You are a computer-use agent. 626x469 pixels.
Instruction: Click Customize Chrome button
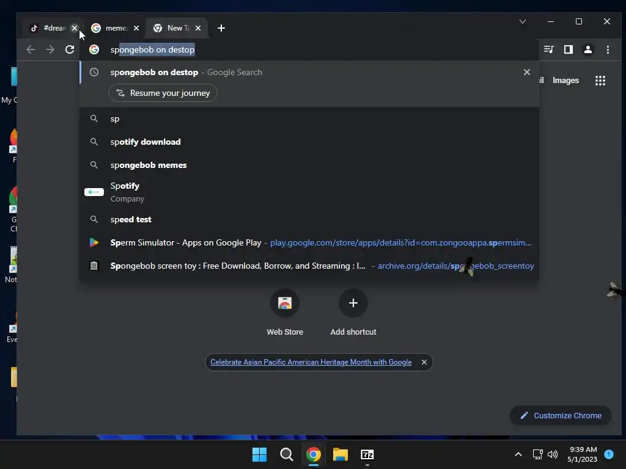[x=561, y=415]
